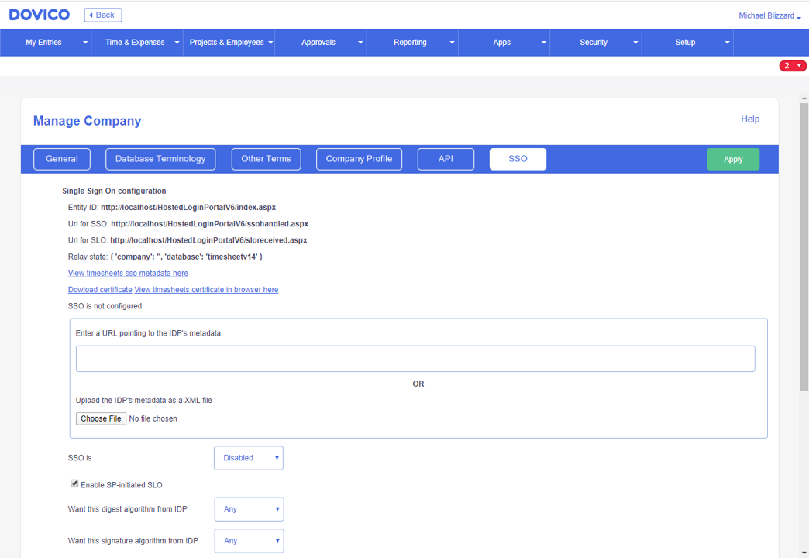Click the IDP metadata URL input field
809x558 pixels.
(x=416, y=358)
